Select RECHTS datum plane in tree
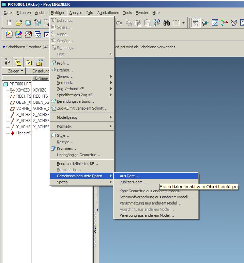 pyautogui.click(x=20, y=96)
